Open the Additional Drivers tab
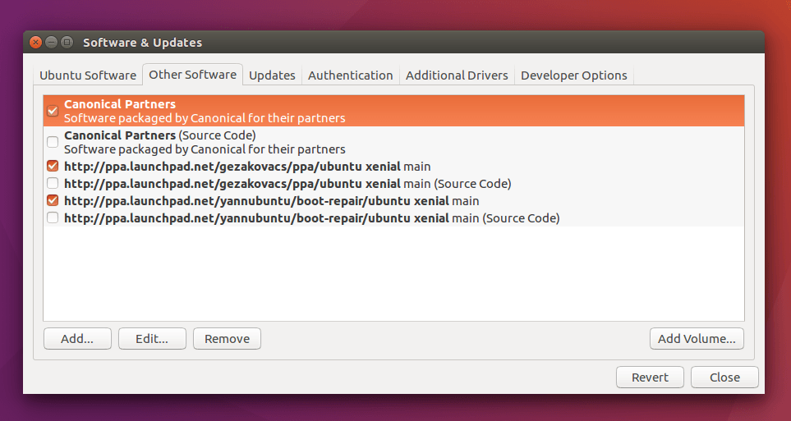 457,76
